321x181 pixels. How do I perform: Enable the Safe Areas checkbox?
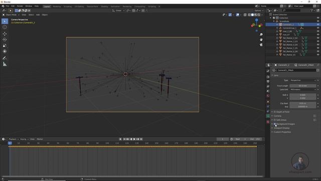click(x=275, y=120)
